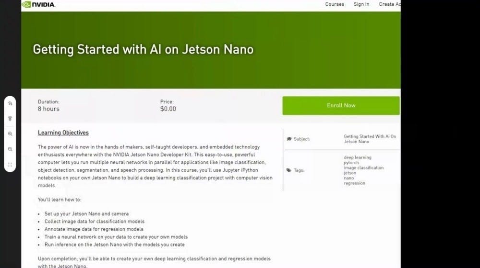This screenshot has height=268, width=480.
Task: Click the Tags label icon
Action: (289, 170)
